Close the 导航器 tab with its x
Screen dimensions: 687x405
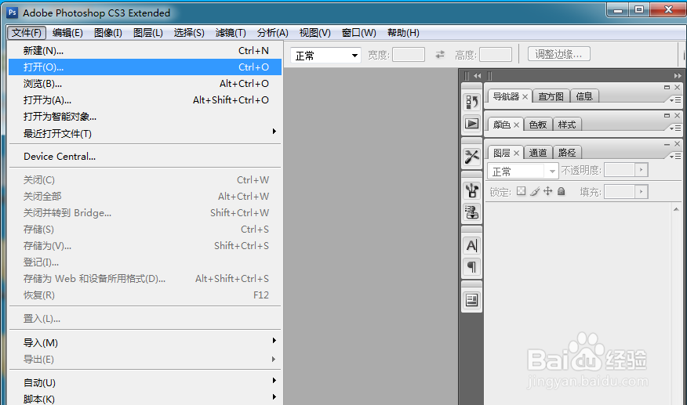(525, 96)
